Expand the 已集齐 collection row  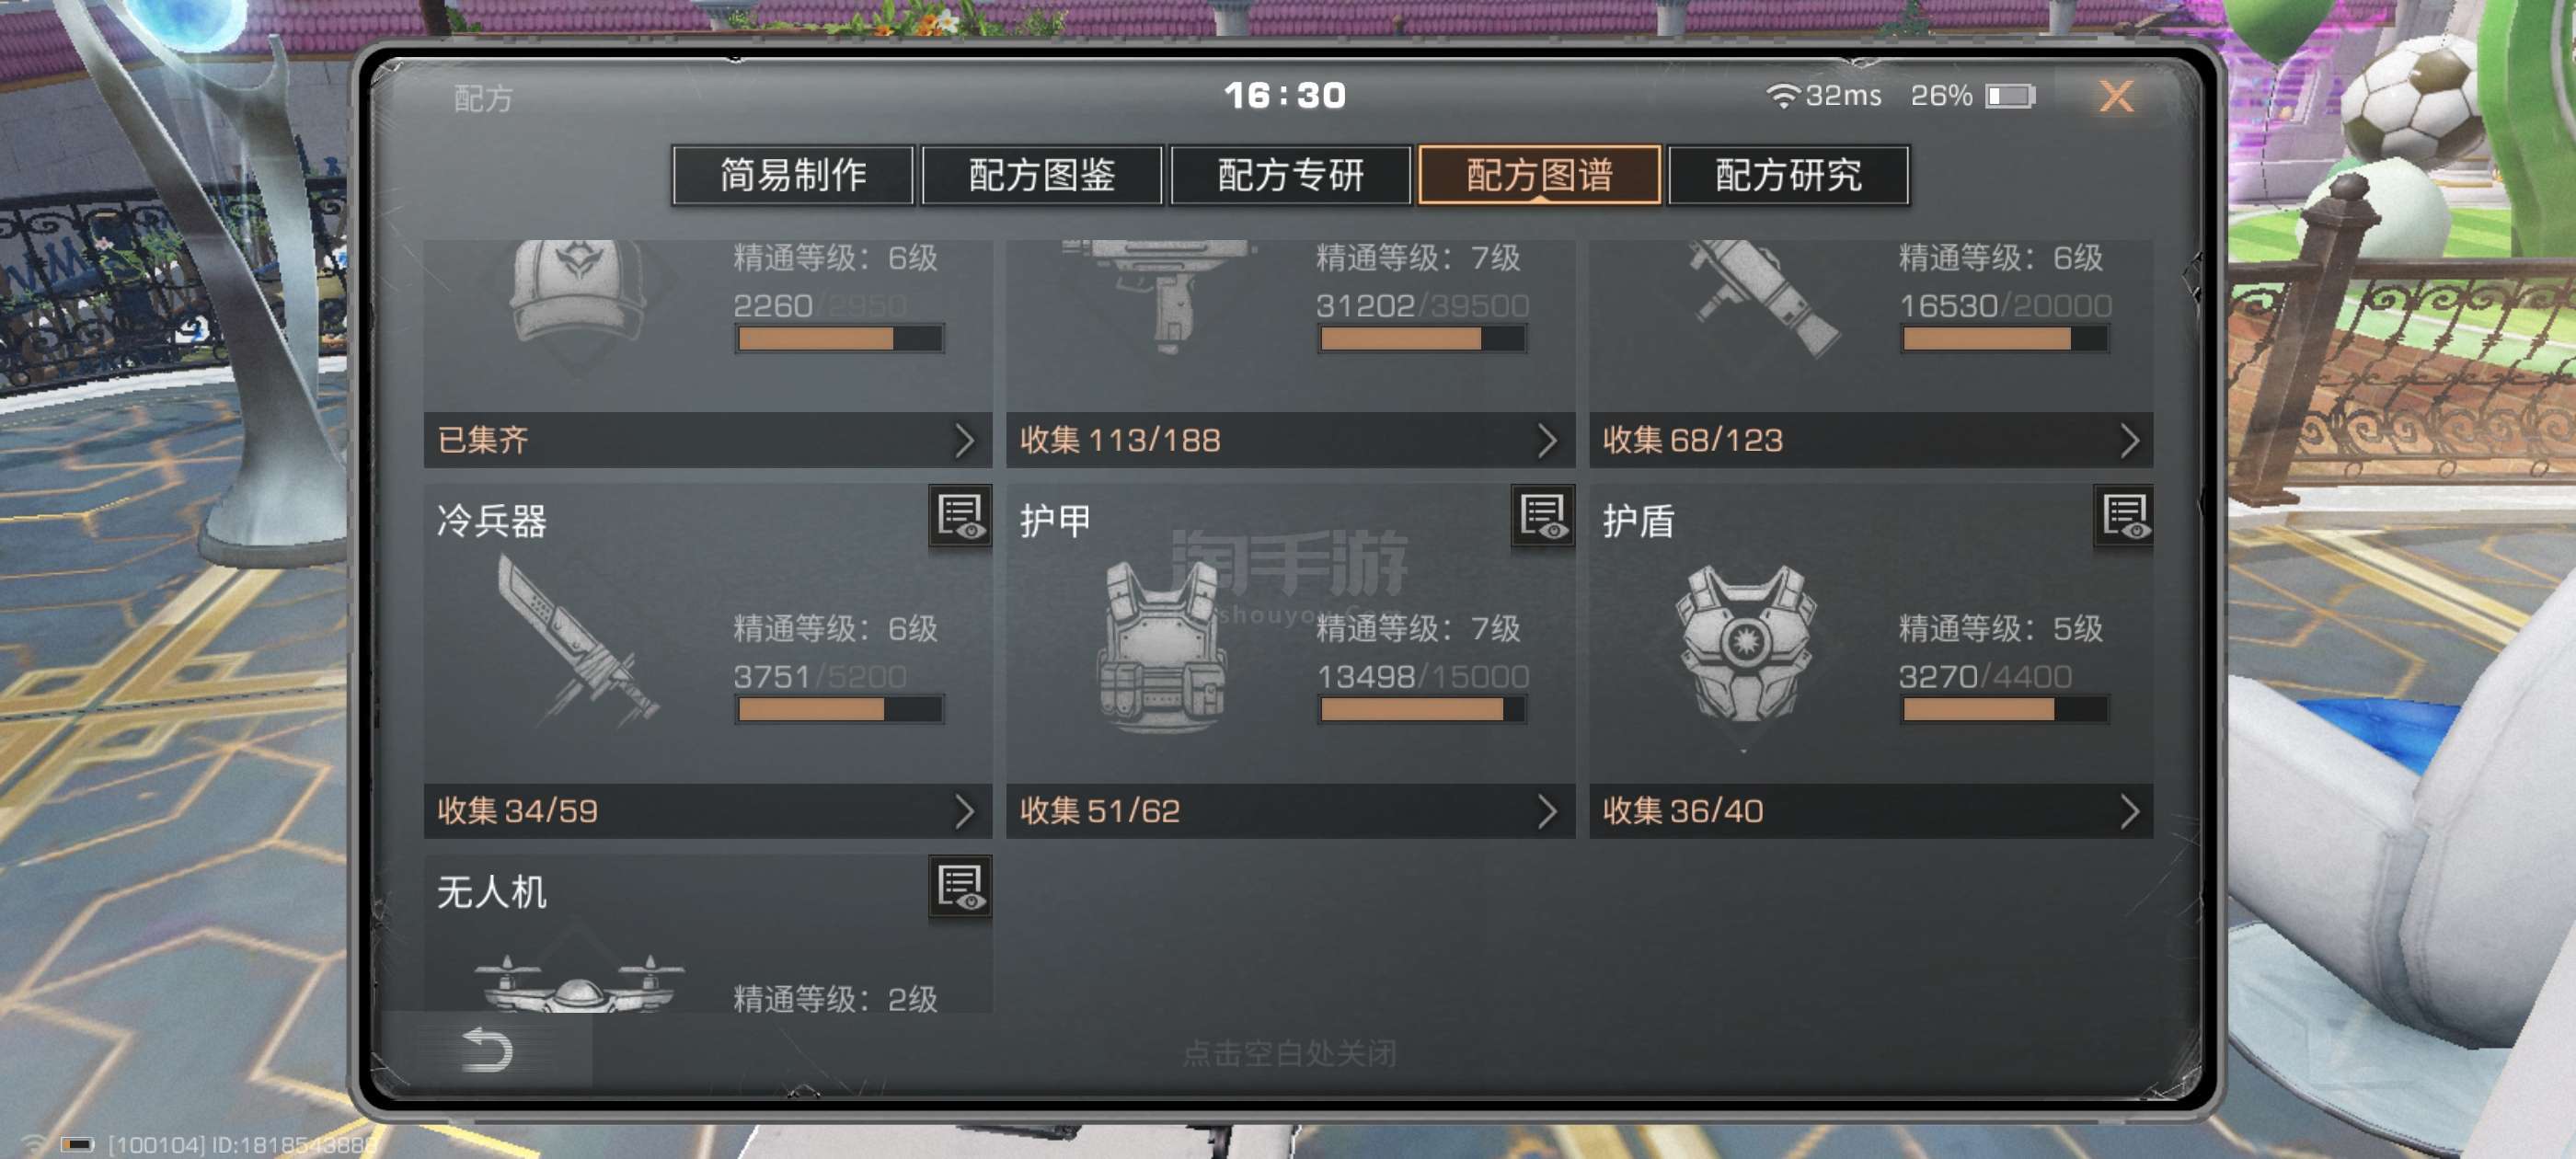tap(707, 440)
